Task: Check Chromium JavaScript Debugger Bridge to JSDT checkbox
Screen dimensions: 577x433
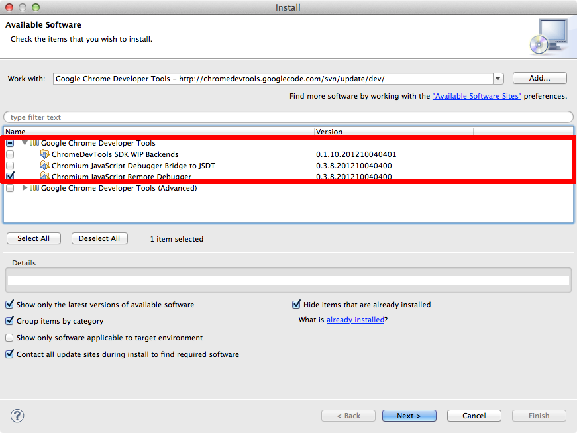Action: click(10, 166)
